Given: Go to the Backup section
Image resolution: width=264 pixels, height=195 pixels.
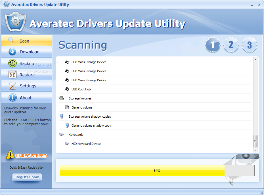Looking at the screenshot, I should coord(27,63).
